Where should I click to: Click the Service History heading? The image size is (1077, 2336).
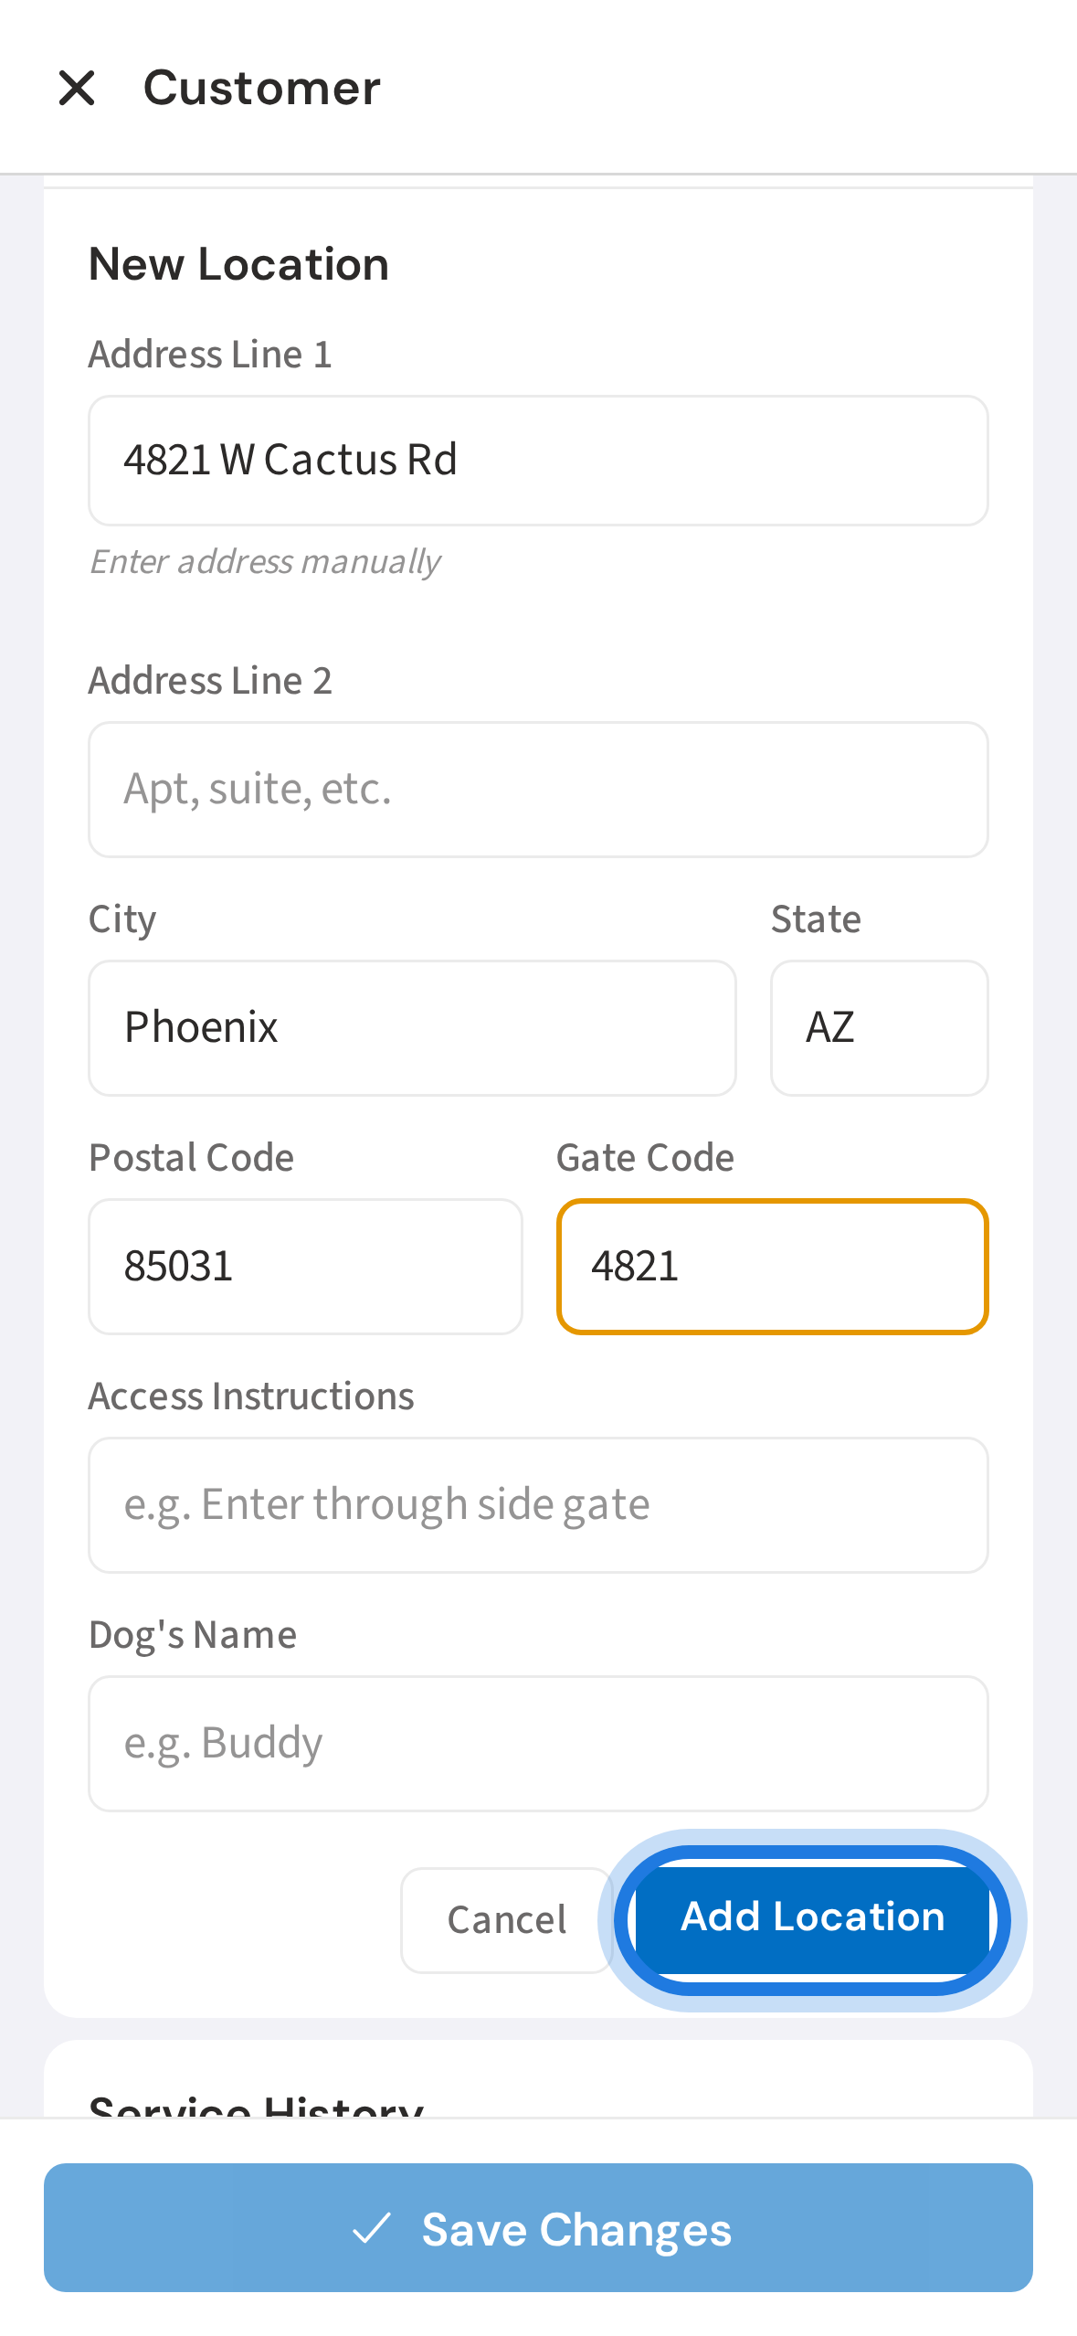pyautogui.click(x=256, y=2108)
